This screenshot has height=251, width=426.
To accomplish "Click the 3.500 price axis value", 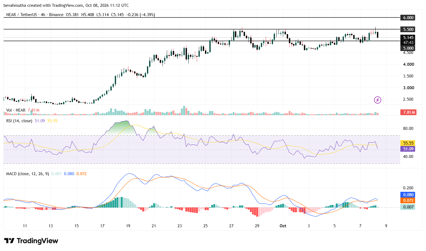I will pos(409,76).
